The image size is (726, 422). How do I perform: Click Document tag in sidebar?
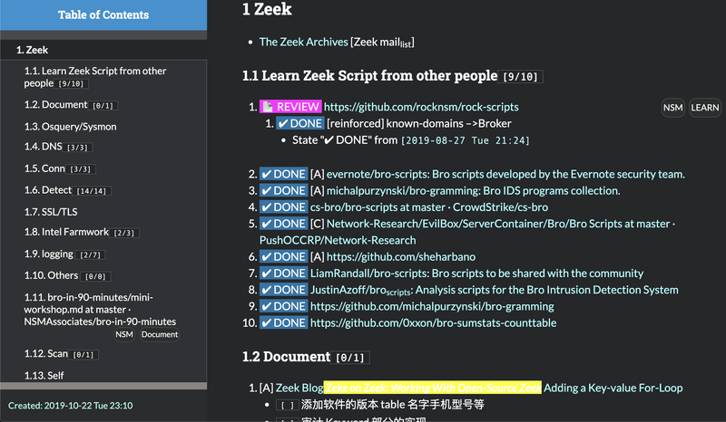[x=160, y=334]
